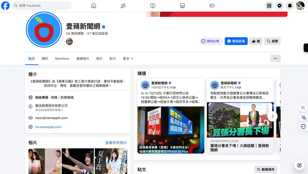Click the 發送訊息 message button
Screen dimensions: 308x174
point(236,41)
